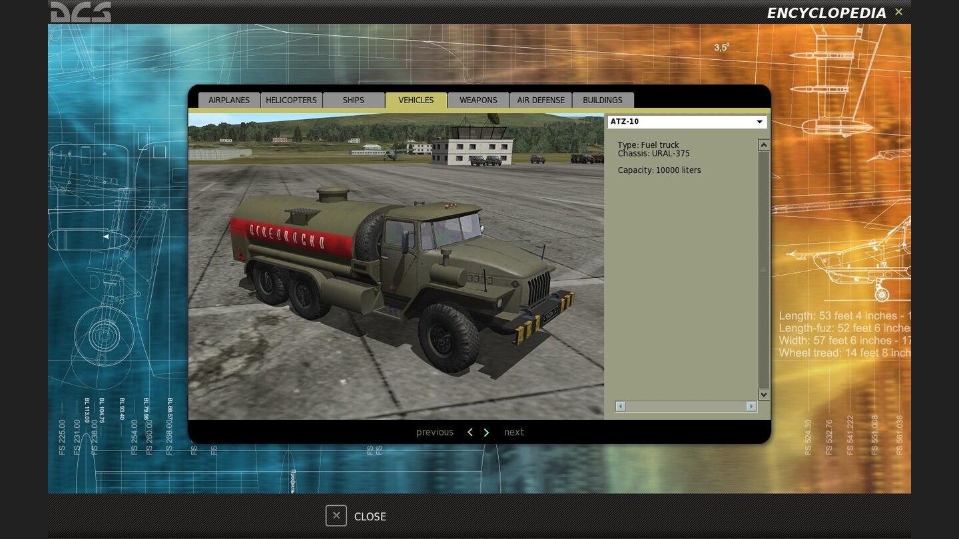Click the ENCYCLOPEDIA title text
Viewport: 959px width, 539px height.
(826, 13)
